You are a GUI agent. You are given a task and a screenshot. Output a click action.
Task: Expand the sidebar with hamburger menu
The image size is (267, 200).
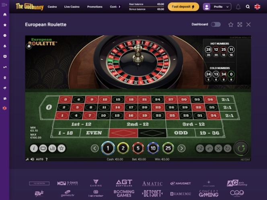(x=4, y=5)
